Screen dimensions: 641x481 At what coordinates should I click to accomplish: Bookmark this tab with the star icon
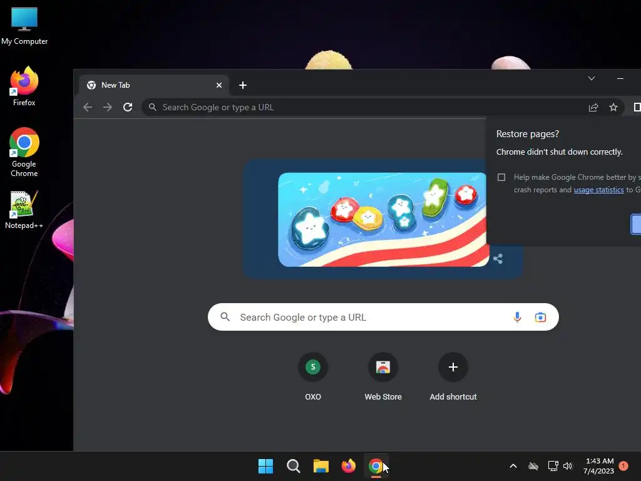pos(613,107)
